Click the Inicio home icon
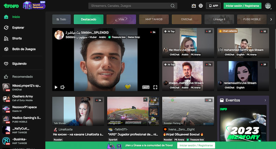 point(6,17)
